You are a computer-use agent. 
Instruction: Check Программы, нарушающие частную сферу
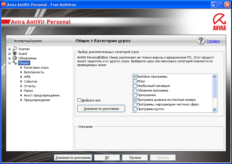(x=135, y=104)
